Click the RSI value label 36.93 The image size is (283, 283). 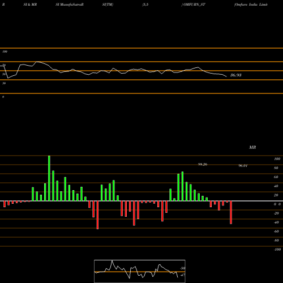pos(235,75)
